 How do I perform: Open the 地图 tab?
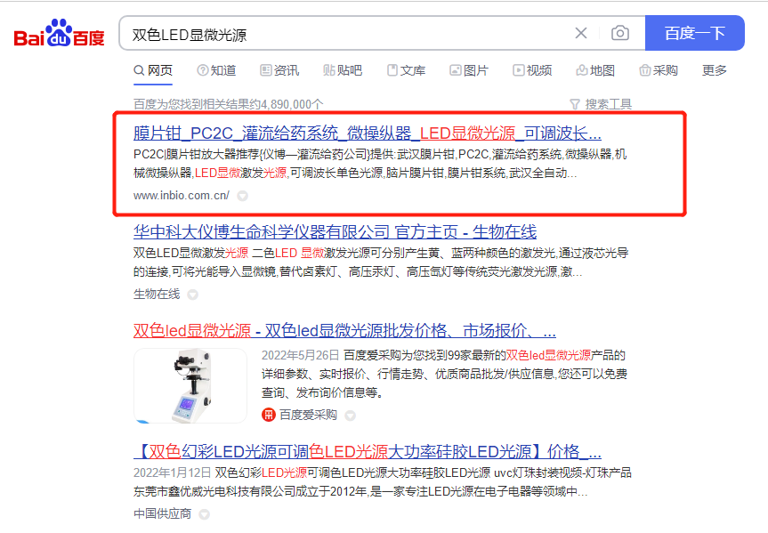tap(595, 70)
